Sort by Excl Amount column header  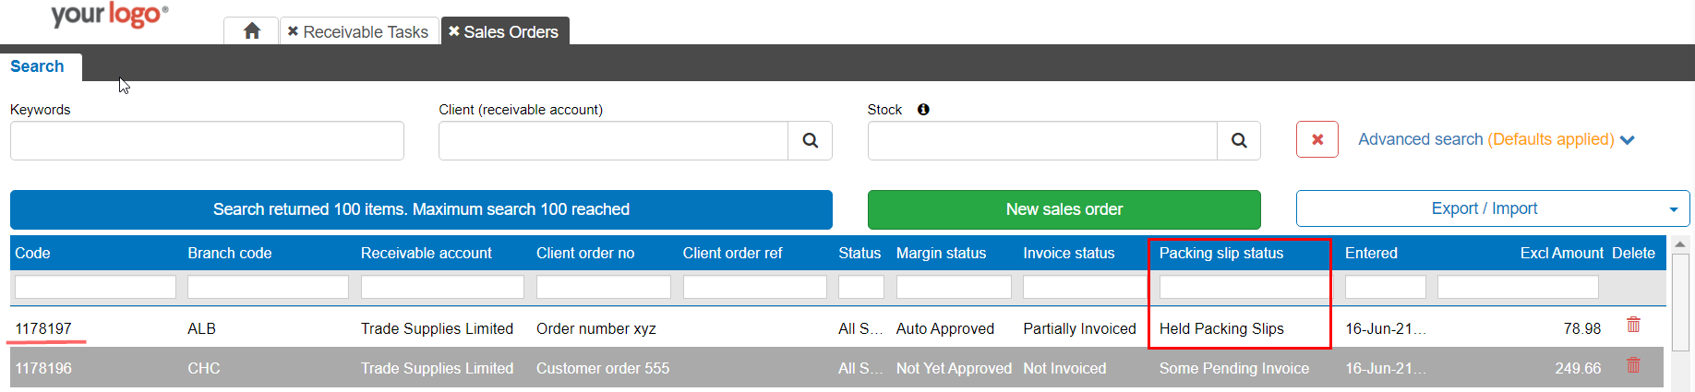1561,253
